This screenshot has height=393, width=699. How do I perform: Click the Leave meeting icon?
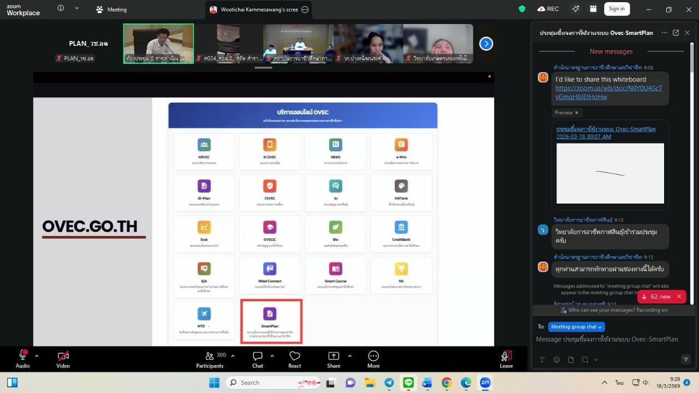[x=506, y=359]
